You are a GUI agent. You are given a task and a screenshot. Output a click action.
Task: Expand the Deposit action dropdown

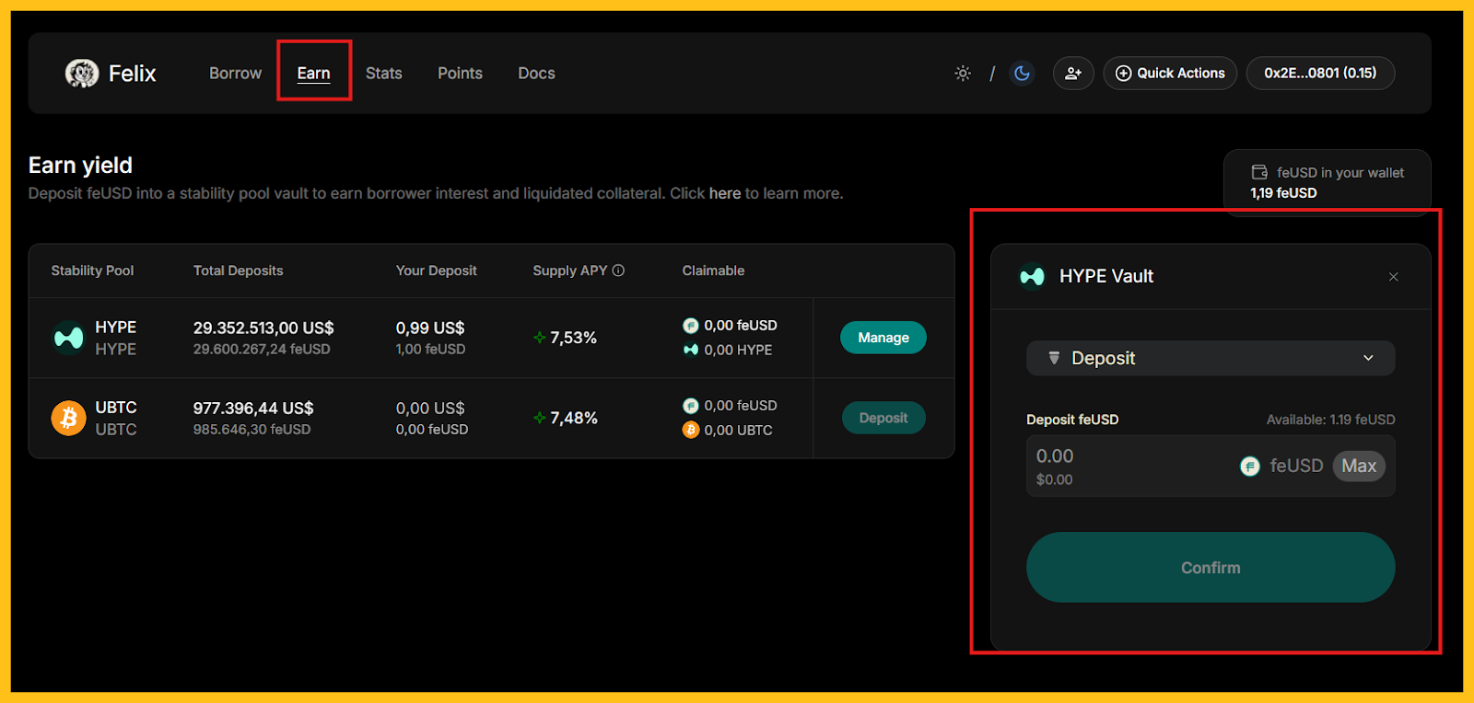point(1211,358)
